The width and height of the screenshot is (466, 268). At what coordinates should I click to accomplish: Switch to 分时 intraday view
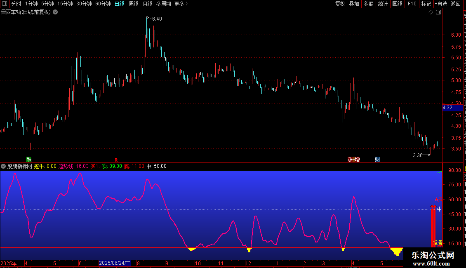coord(16,4)
